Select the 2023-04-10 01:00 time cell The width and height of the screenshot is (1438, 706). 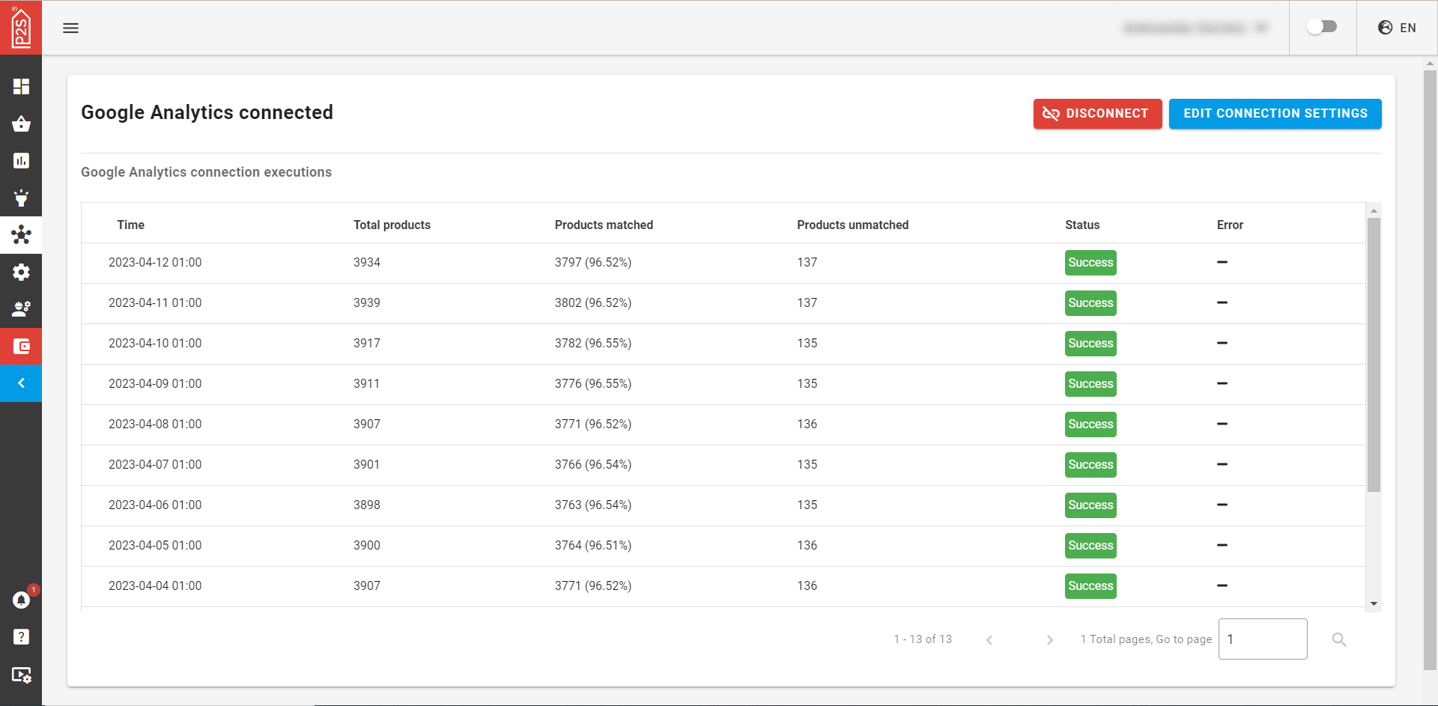(155, 344)
